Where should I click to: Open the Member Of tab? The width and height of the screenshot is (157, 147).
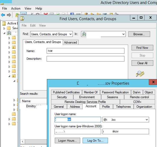click(x=91, y=92)
